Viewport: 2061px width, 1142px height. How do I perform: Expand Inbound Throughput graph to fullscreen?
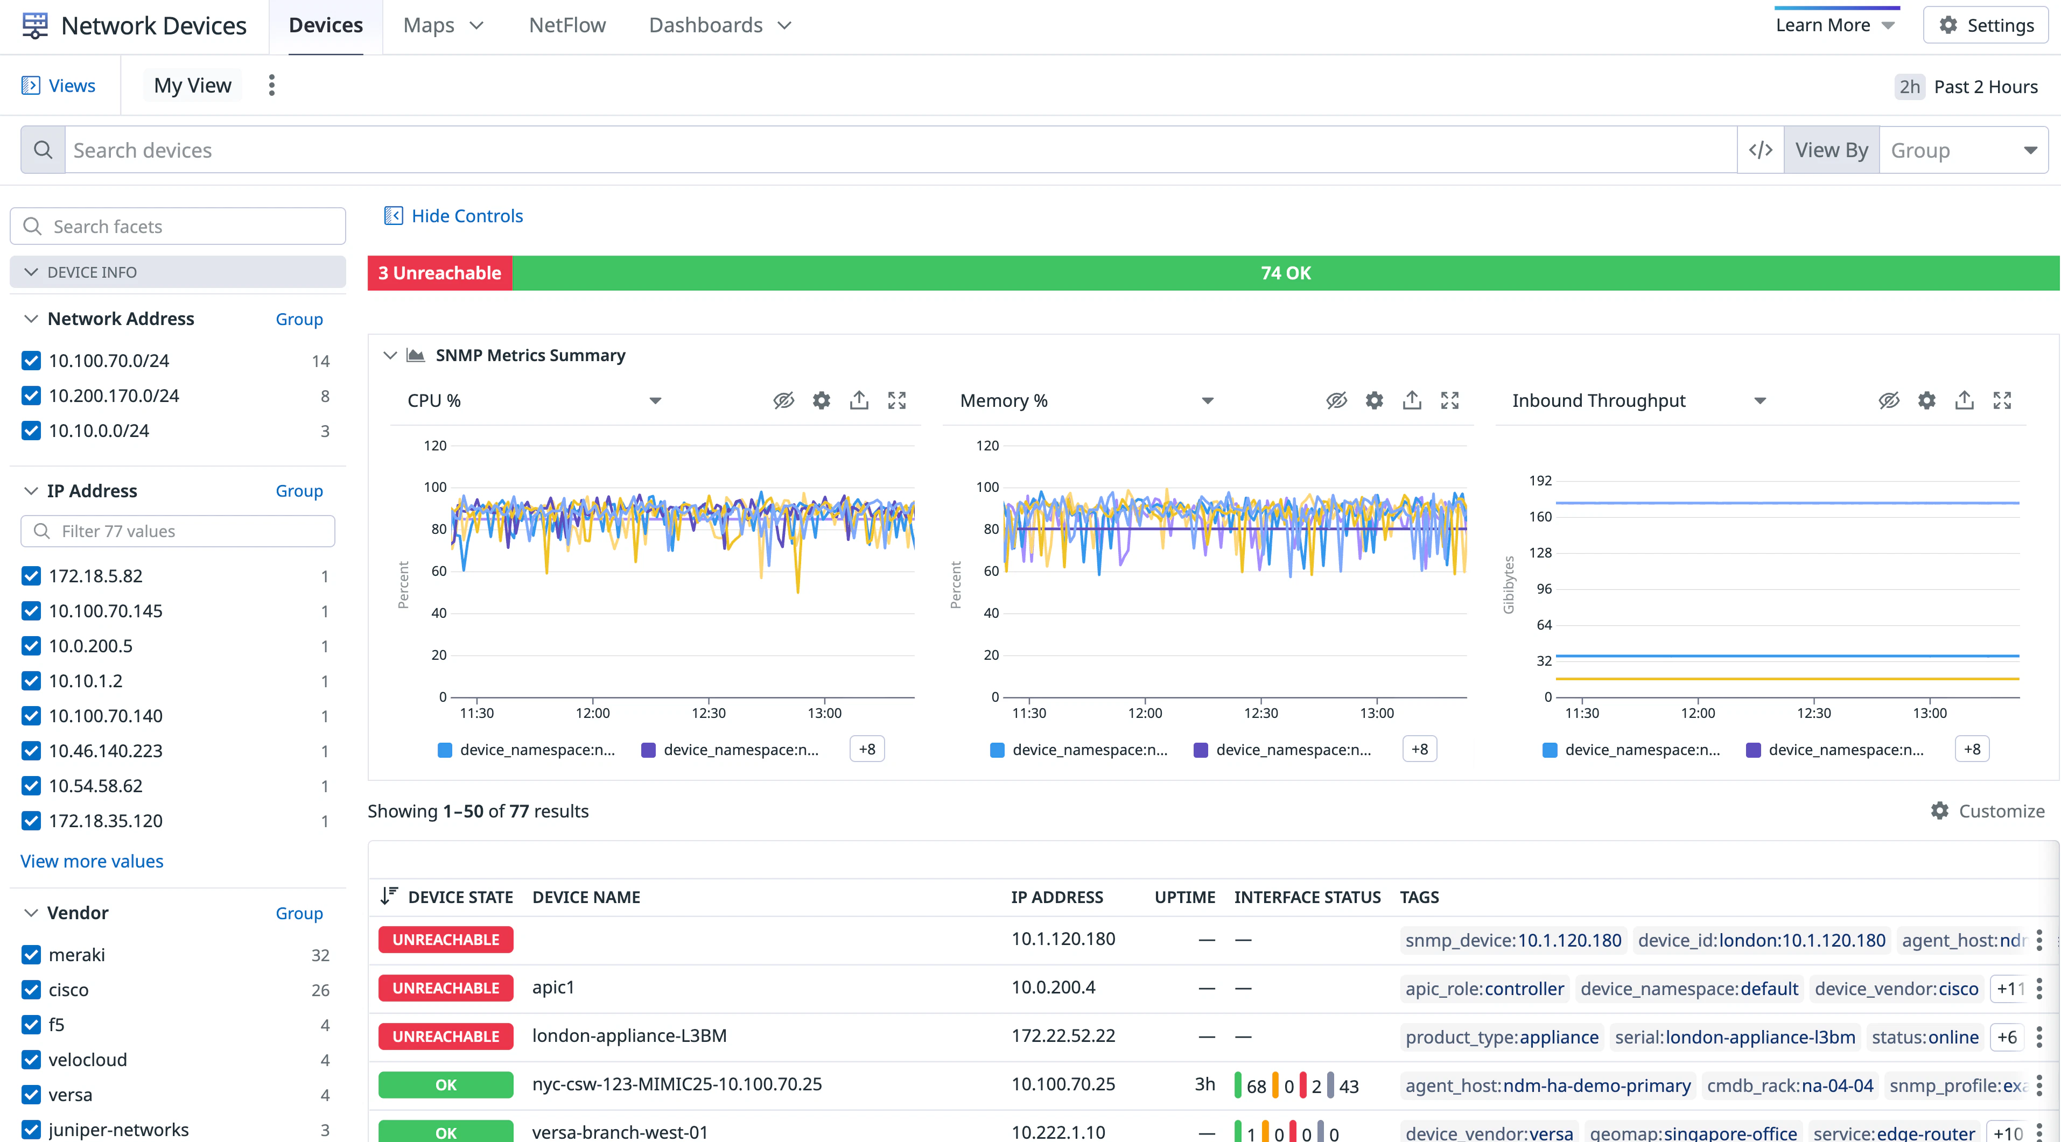pyautogui.click(x=2002, y=400)
